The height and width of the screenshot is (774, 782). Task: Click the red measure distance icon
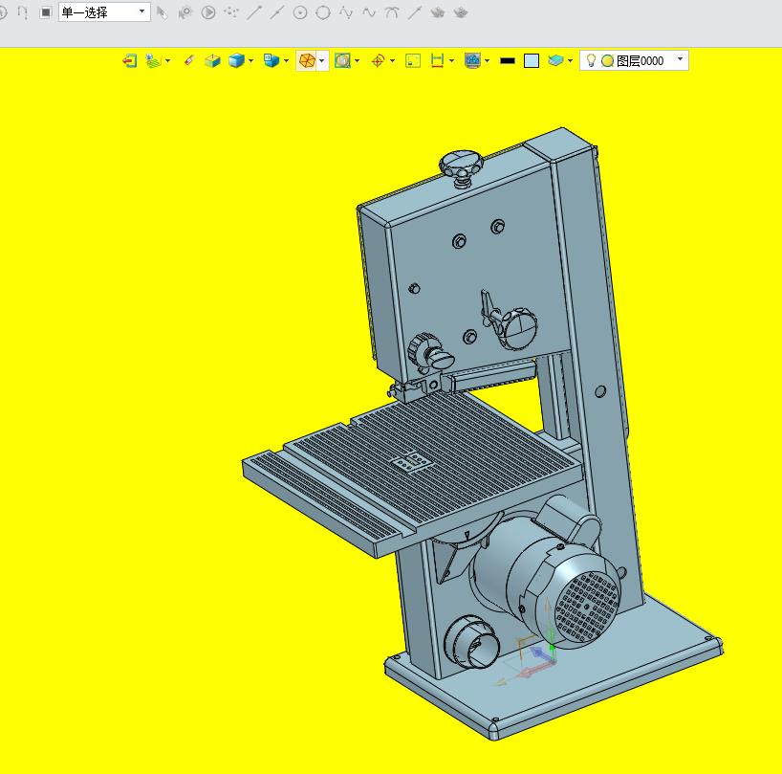point(438,61)
